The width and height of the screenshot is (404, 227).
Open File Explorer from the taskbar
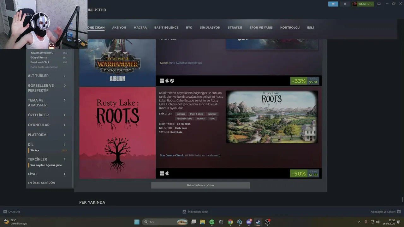point(203,222)
